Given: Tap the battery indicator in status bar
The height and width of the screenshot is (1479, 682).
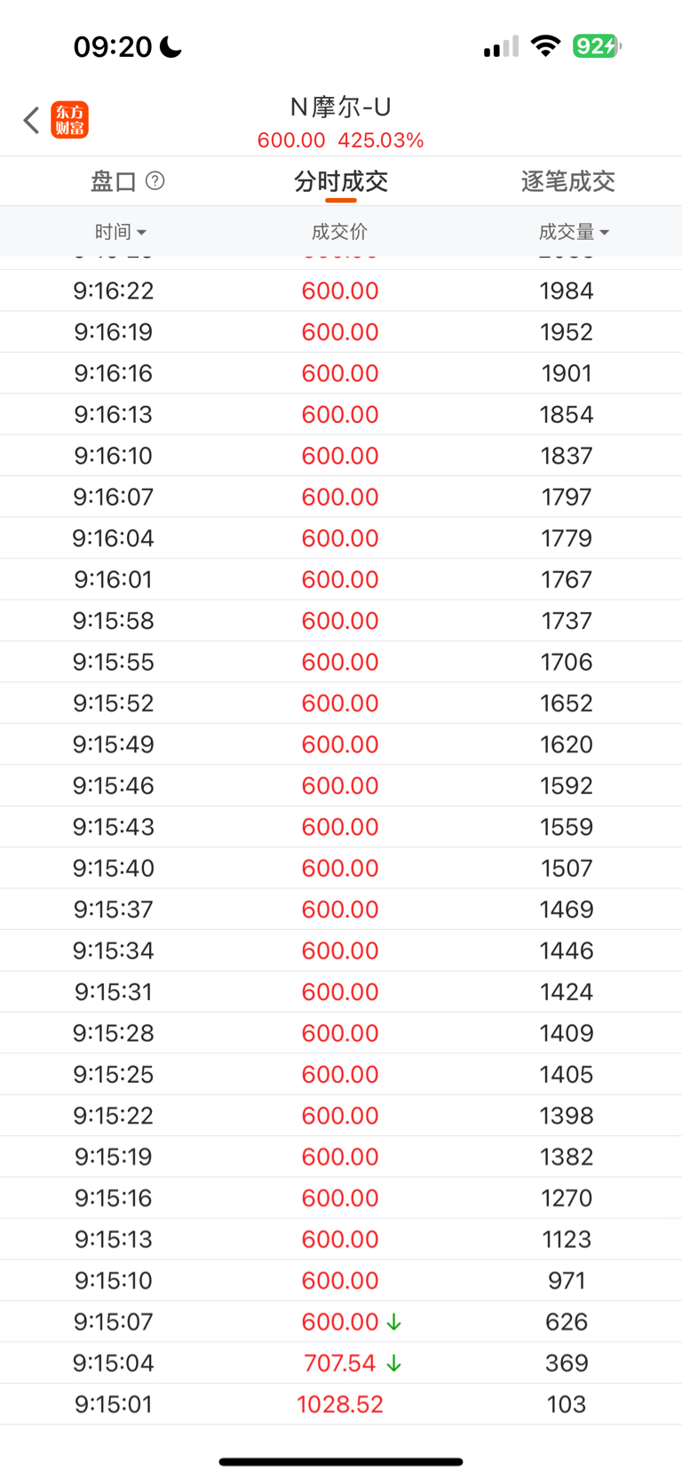Looking at the screenshot, I should point(597,46).
